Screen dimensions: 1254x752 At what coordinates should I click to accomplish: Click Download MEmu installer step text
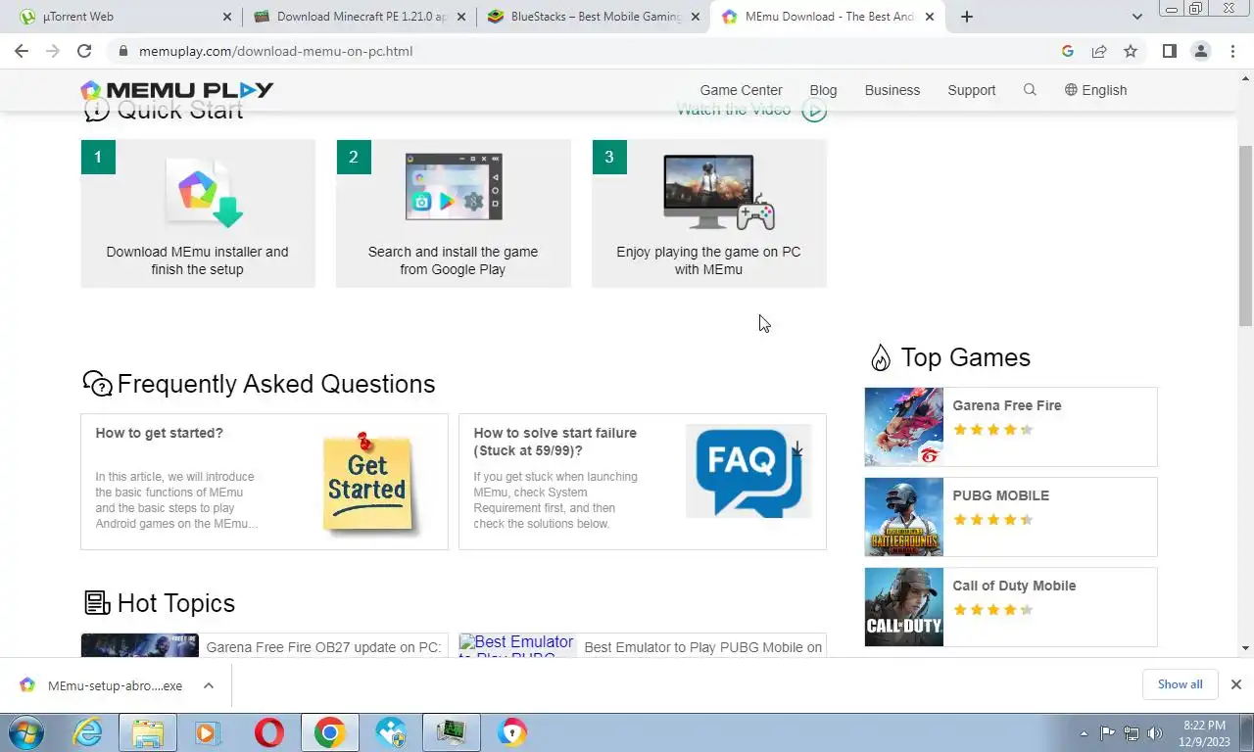[x=197, y=260]
